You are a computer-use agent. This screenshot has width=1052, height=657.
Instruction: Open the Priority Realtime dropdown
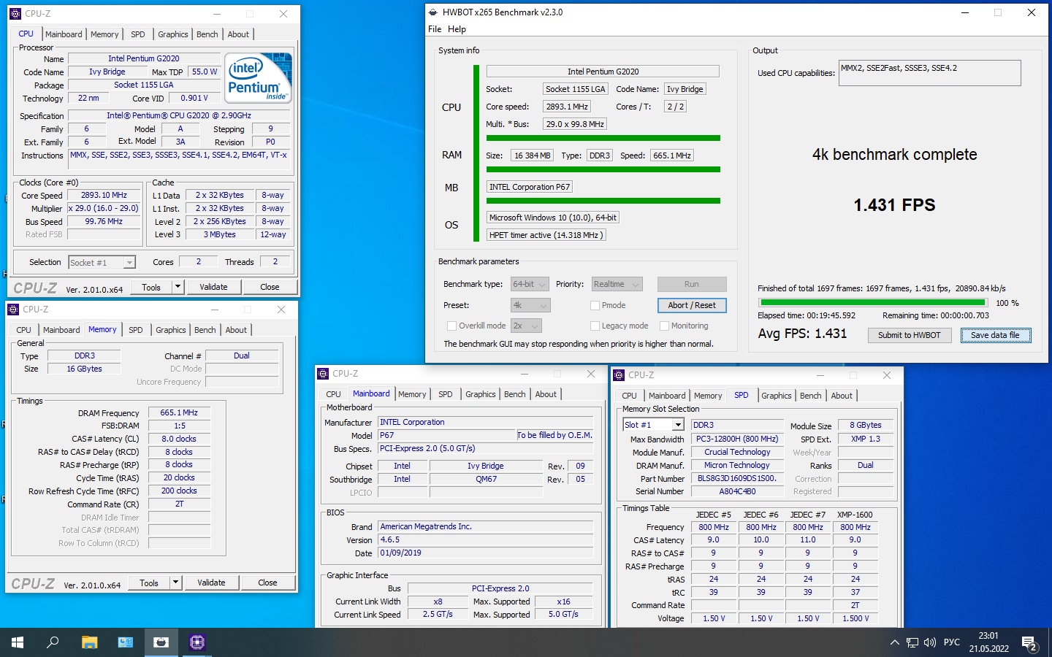(x=616, y=285)
